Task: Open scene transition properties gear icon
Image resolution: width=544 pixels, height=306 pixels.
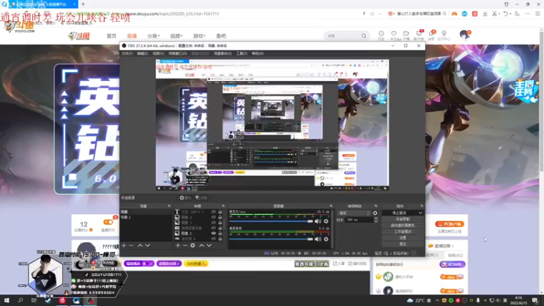Action: 375,213
